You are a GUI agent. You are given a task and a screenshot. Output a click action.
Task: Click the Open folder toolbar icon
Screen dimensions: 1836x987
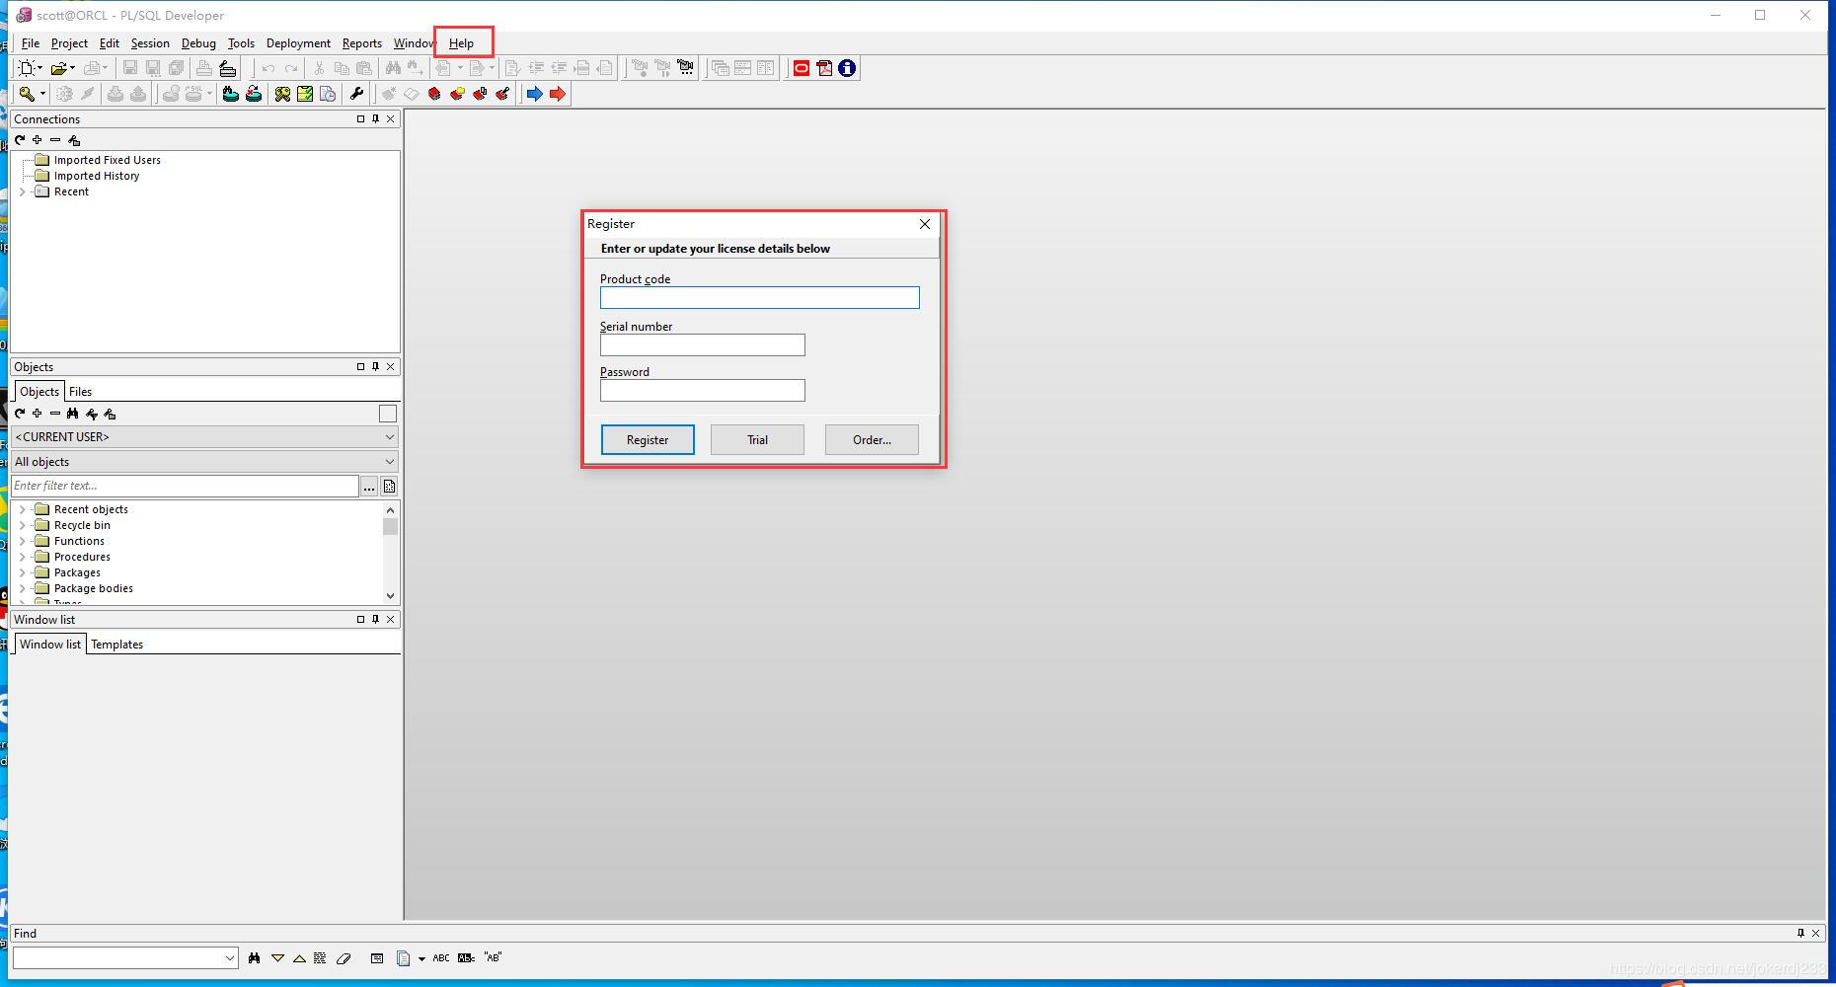[x=59, y=68]
